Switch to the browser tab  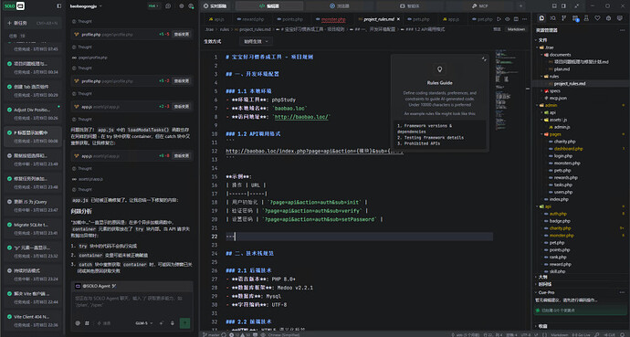(x=339, y=6)
